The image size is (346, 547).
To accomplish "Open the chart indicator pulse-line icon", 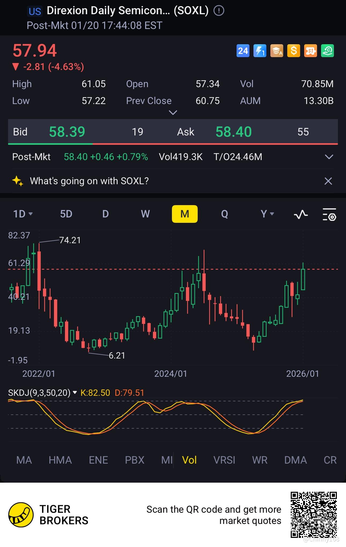I will (301, 214).
